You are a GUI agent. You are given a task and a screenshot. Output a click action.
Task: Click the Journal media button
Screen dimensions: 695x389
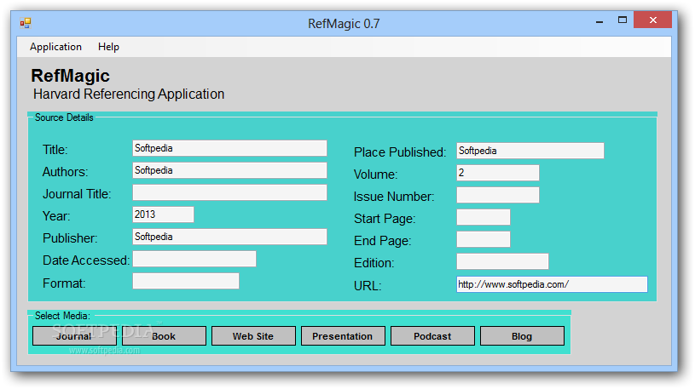[x=74, y=336]
